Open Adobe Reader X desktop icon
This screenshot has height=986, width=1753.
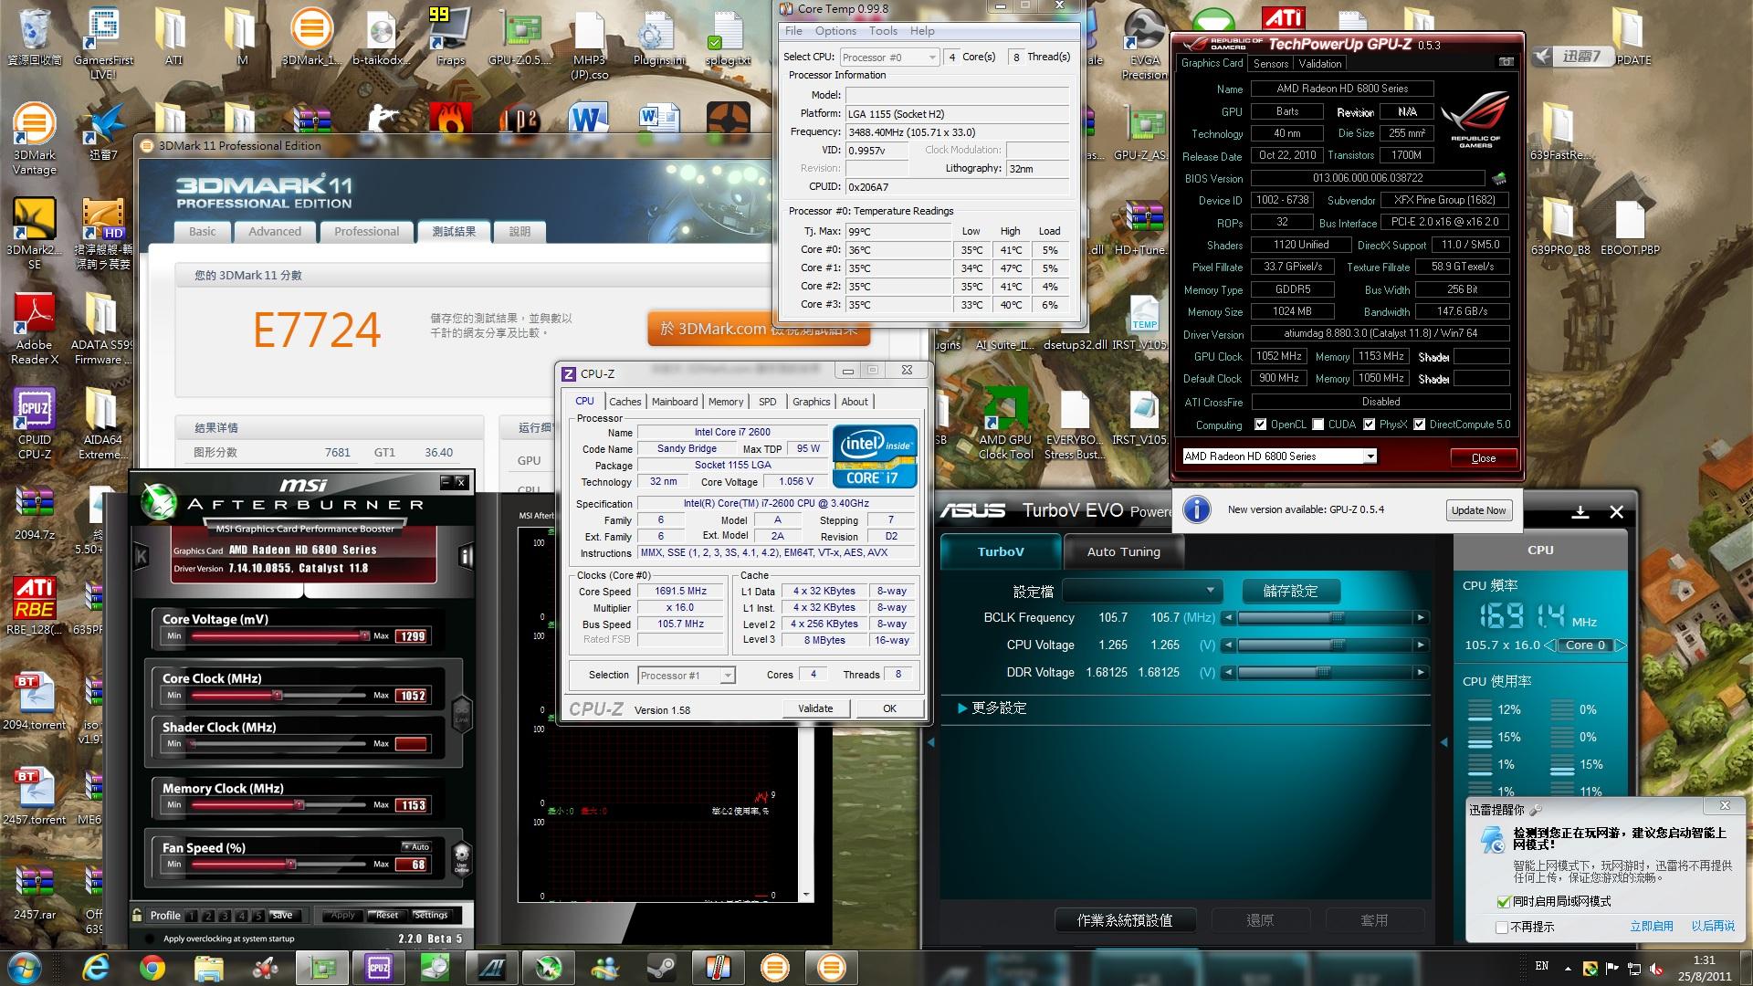(35, 329)
